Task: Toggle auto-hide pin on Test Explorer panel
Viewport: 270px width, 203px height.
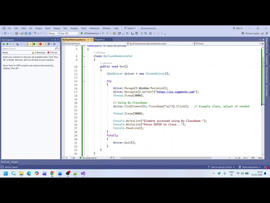Action: point(55,40)
